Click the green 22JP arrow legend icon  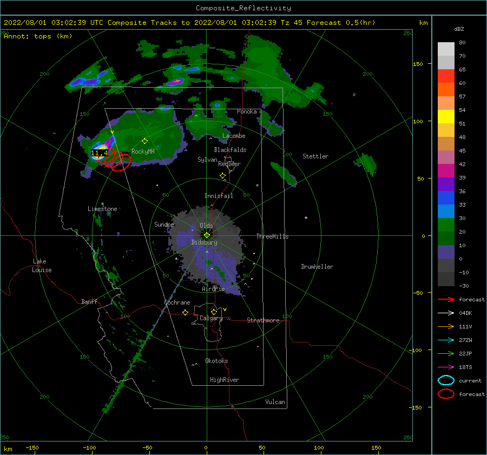coord(446,353)
